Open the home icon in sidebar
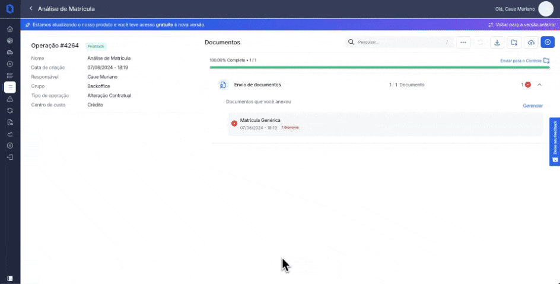 click(x=9, y=29)
